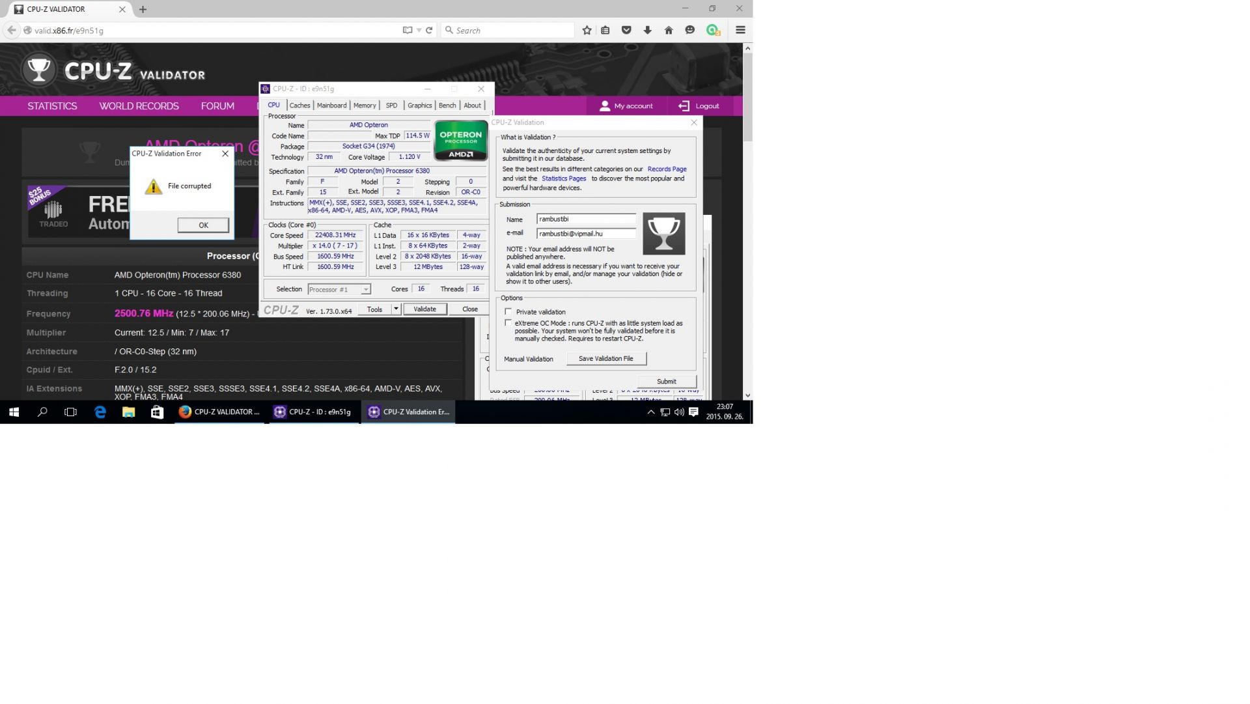Viewport: 1250px width, 704px height.
Task: Switch to the Bench tab in CPU-Z
Action: pyautogui.click(x=447, y=106)
